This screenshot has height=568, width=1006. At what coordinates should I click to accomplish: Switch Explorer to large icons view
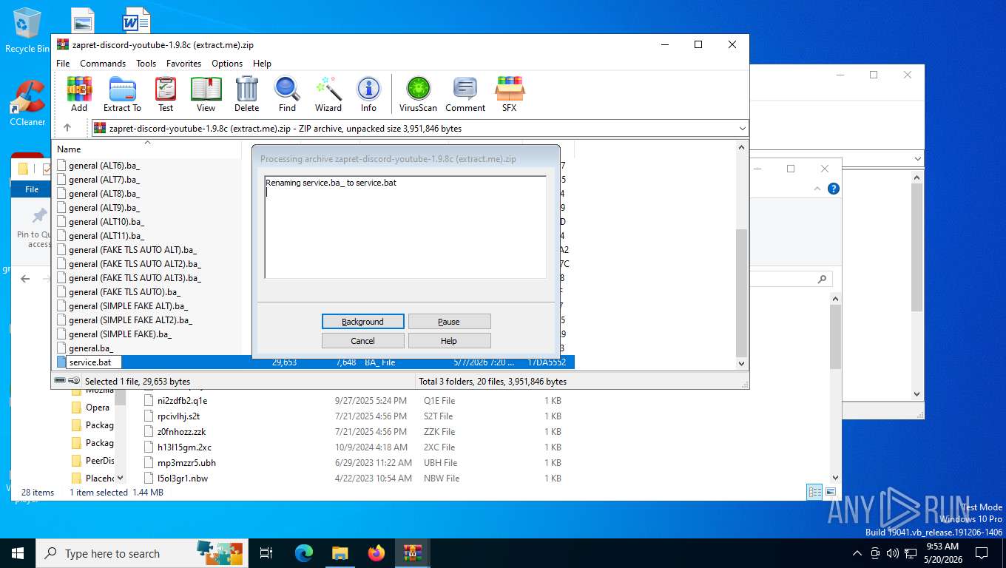831,492
